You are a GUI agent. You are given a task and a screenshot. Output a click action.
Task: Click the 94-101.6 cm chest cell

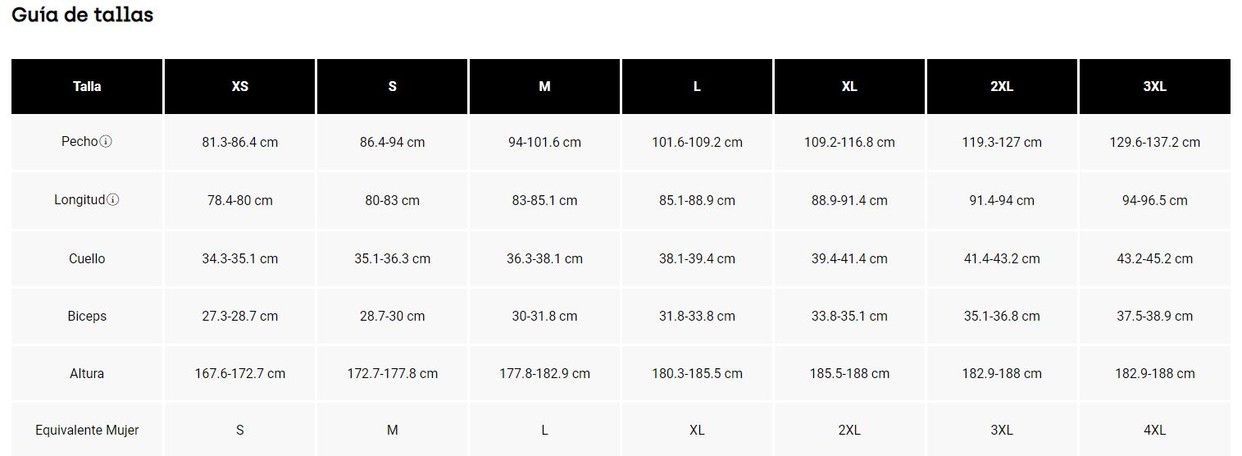[544, 142]
